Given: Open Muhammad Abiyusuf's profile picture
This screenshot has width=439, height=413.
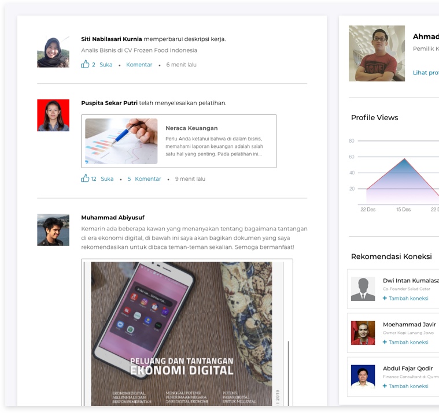Looking at the screenshot, I should pyautogui.click(x=53, y=230).
